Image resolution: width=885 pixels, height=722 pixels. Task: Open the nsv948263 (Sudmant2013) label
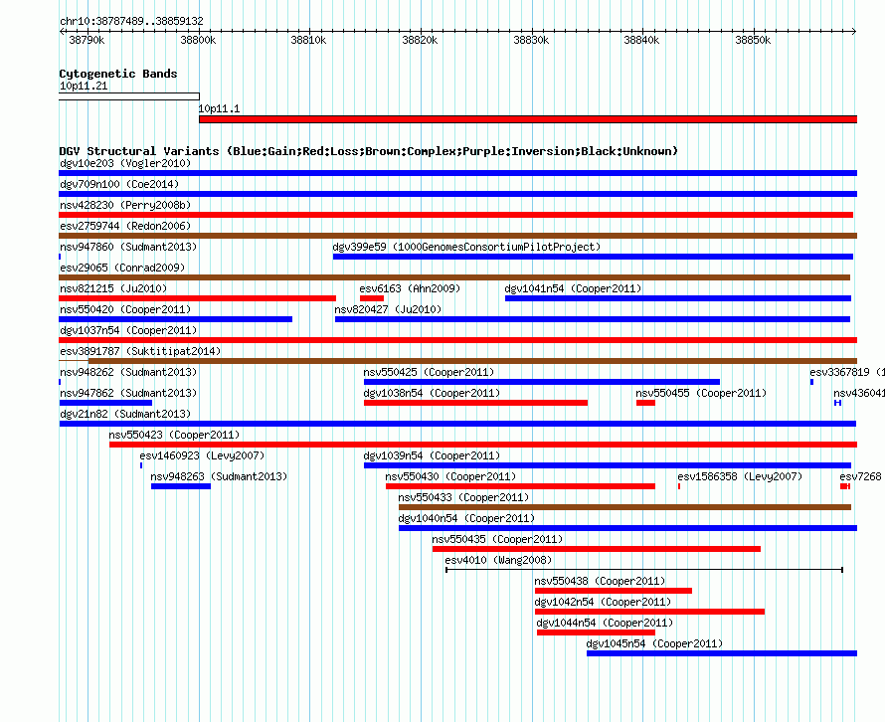[x=219, y=476]
